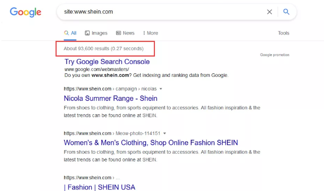Click the News tab newspaper icon
This screenshot has width=324, height=191.
(118, 33)
